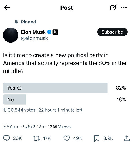Like the post with heart icon
Viewport: 133px width, 145px height.
(67, 138)
